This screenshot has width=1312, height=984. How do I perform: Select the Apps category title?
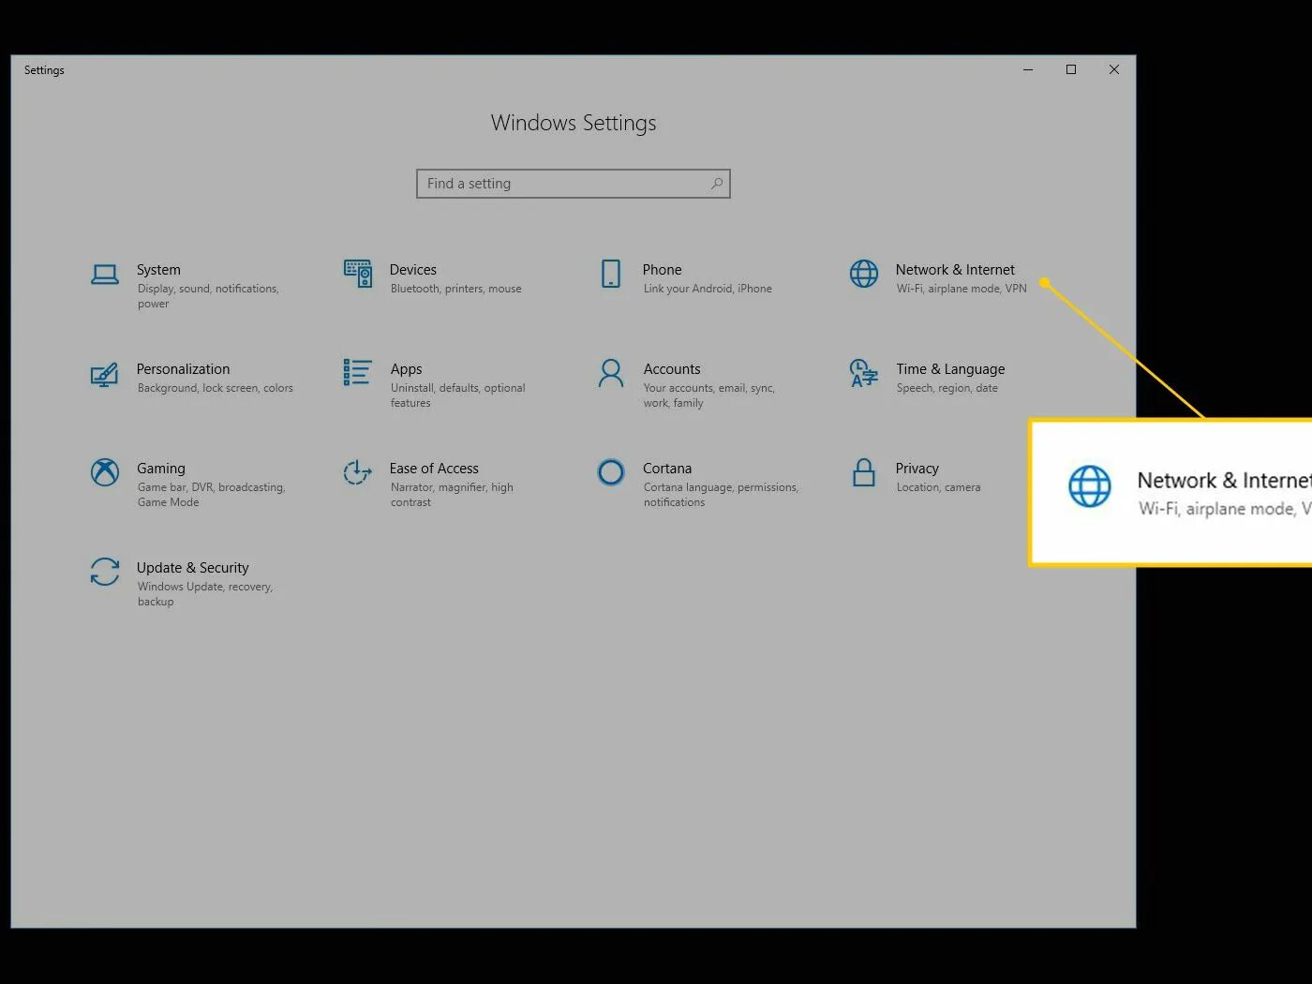click(x=407, y=369)
